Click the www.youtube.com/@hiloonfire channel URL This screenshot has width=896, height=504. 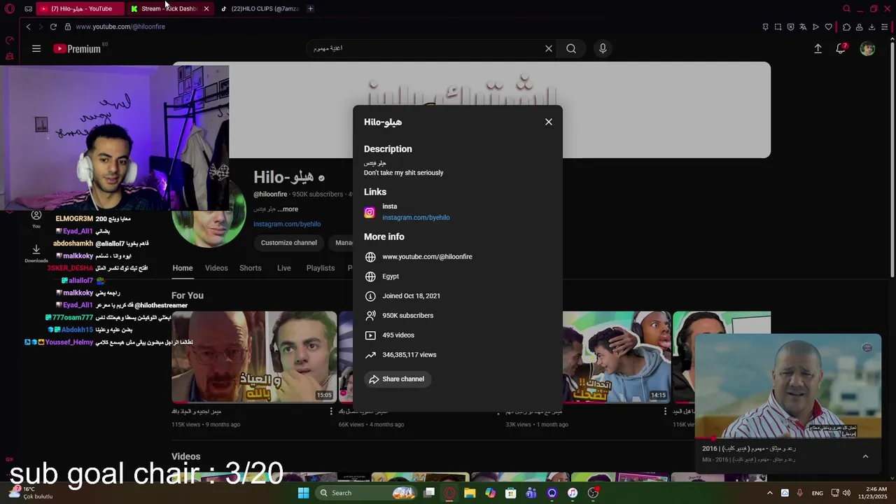tap(427, 257)
